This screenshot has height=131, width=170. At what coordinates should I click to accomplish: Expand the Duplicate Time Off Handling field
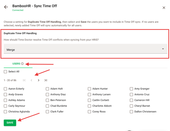[x=85, y=49]
